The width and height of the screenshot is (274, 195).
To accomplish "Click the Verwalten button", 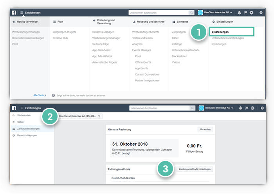I will tap(205, 130).
